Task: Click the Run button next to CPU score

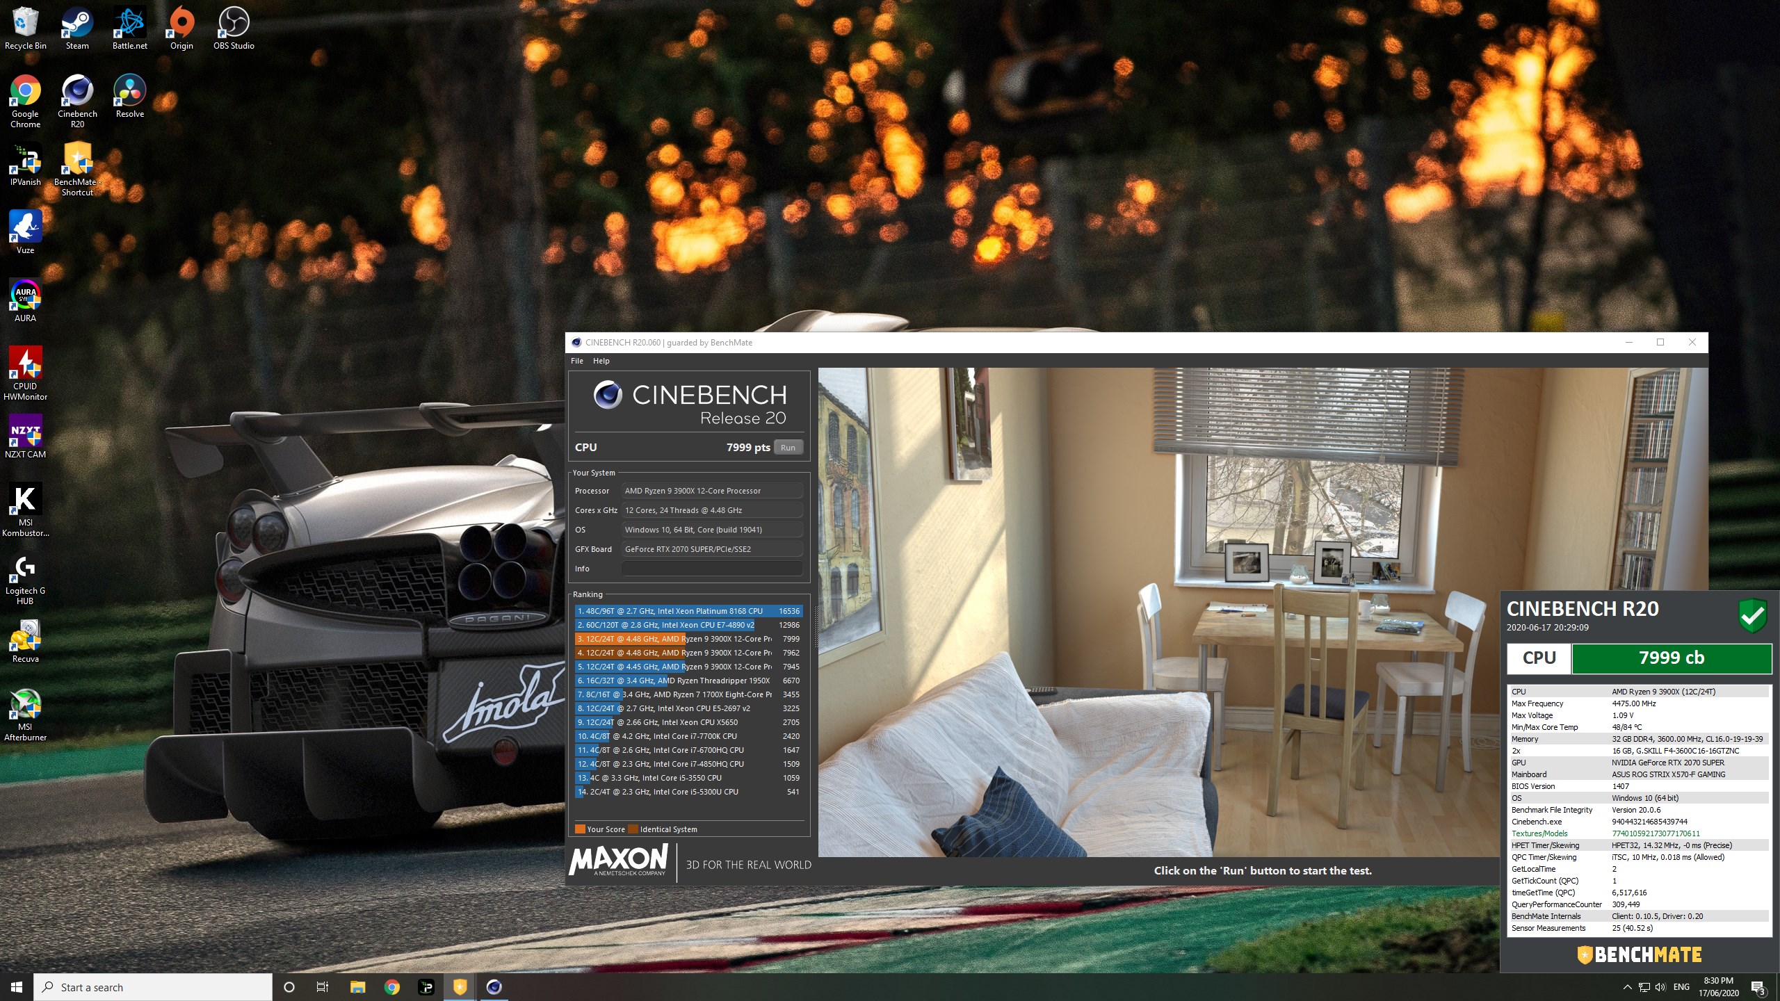Action: tap(788, 448)
